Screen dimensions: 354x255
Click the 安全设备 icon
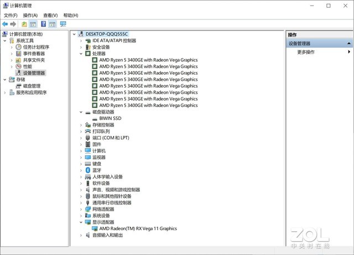coord(88,47)
